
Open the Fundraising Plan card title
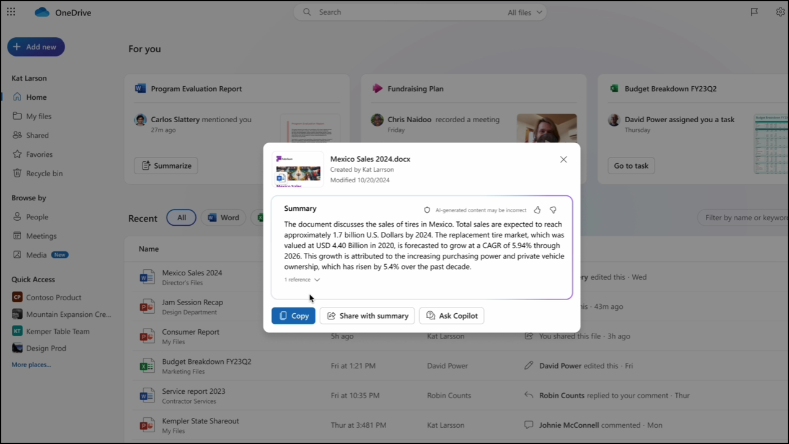[x=415, y=89]
